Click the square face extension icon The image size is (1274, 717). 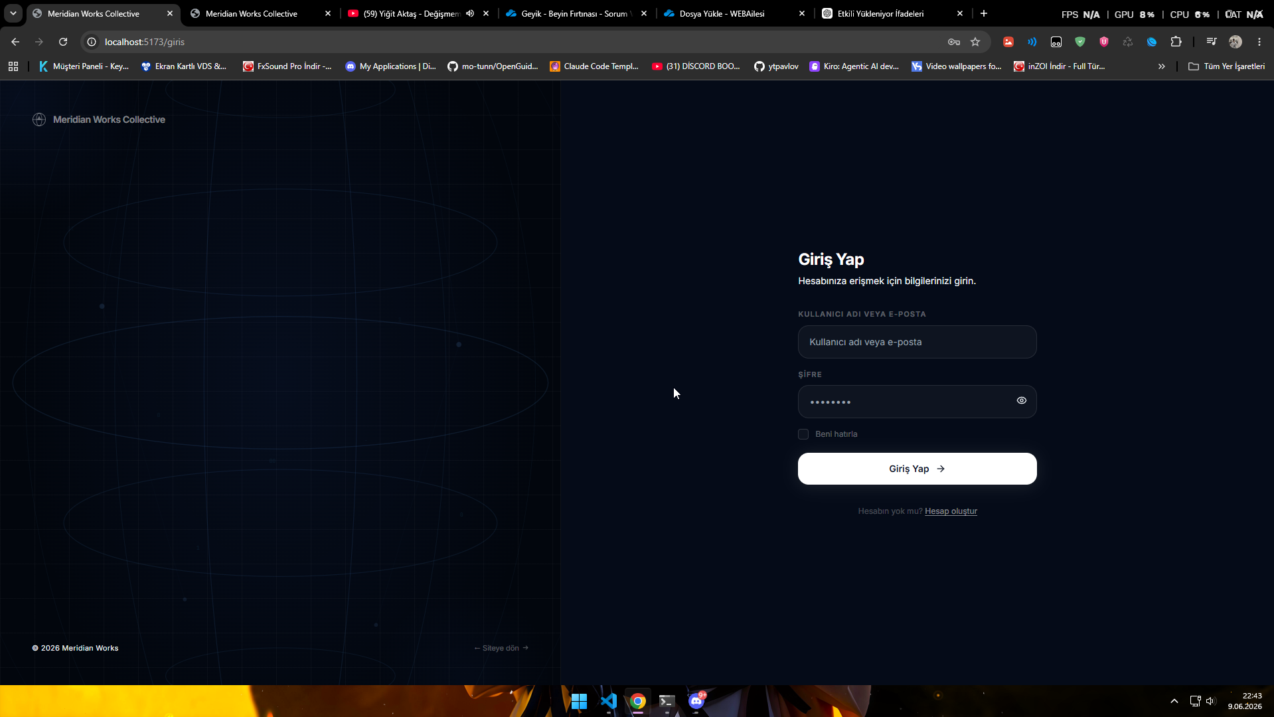pos(1056,42)
